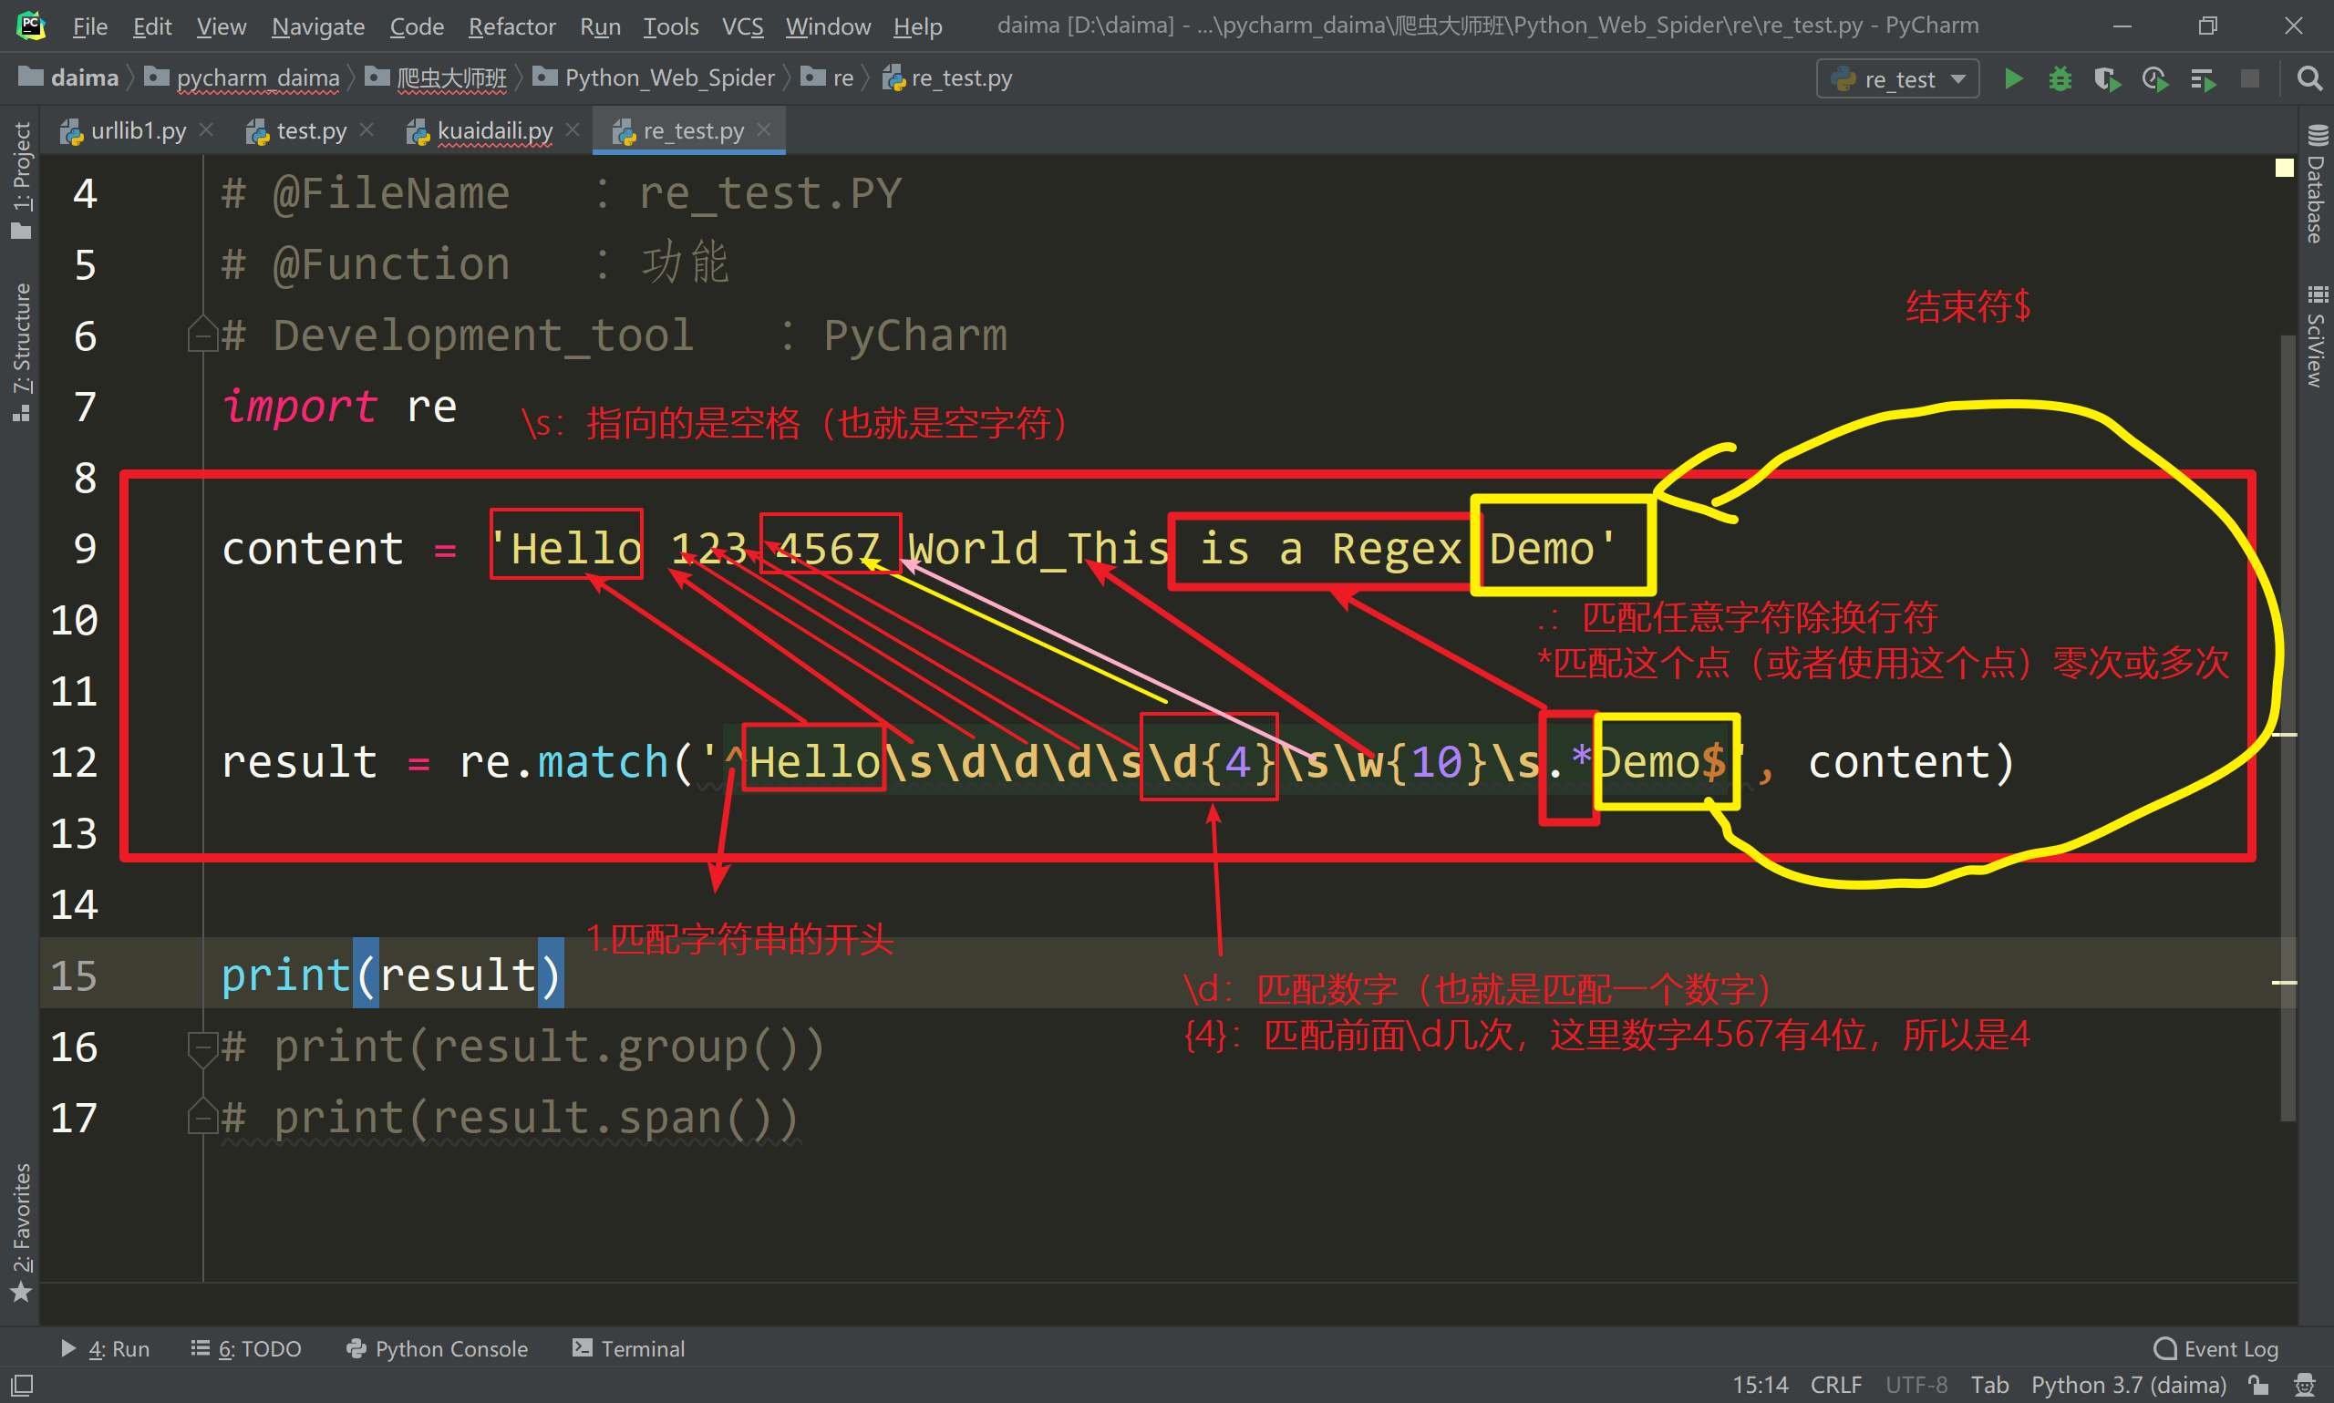Toggle the Database tool window
Screen dimensions: 2334x1403
[x=2316, y=184]
